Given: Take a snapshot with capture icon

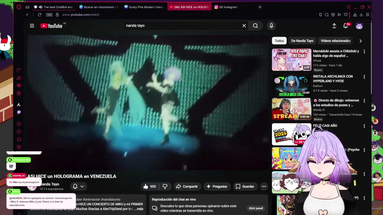Looking at the screenshot, I should 327,15.
